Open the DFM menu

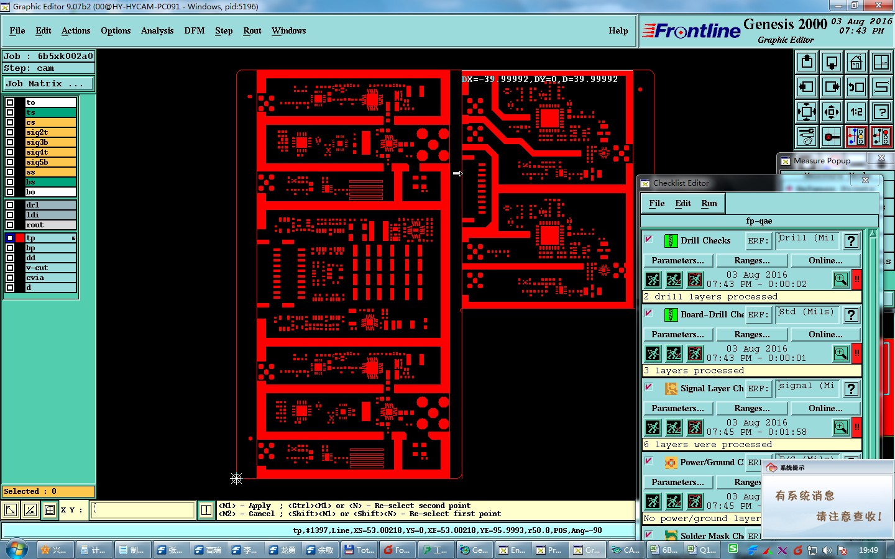pos(195,30)
